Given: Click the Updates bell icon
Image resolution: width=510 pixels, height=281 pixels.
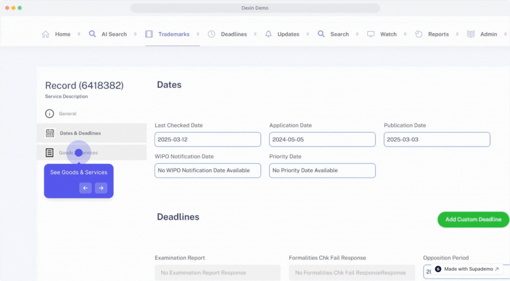Looking at the screenshot, I should (268, 34).
